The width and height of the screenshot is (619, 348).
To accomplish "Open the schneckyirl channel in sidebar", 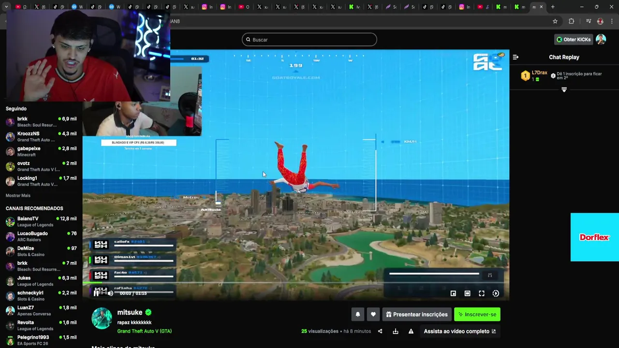I will (x=41, y=296).
